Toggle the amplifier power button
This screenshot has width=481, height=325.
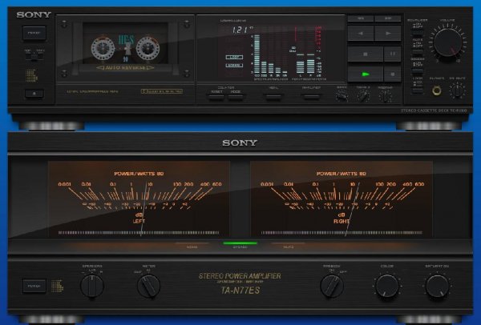tap(34, 286)
